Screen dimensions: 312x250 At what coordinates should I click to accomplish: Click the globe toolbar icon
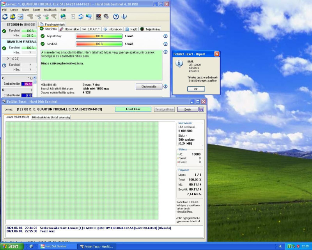click(x=63, y=16)
